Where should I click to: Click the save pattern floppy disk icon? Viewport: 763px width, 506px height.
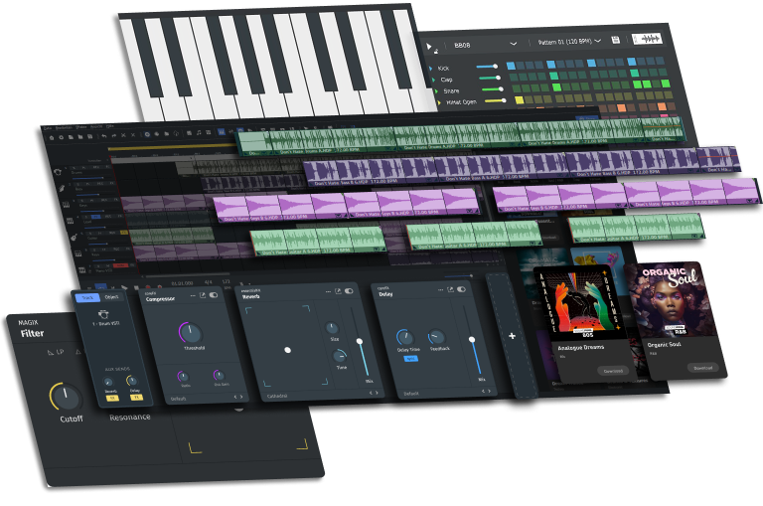[x=616, y=40]
